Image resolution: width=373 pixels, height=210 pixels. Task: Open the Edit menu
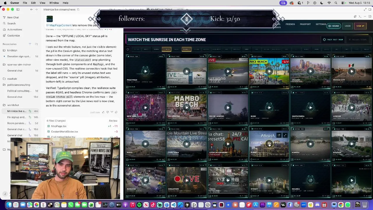pos(33,3)
